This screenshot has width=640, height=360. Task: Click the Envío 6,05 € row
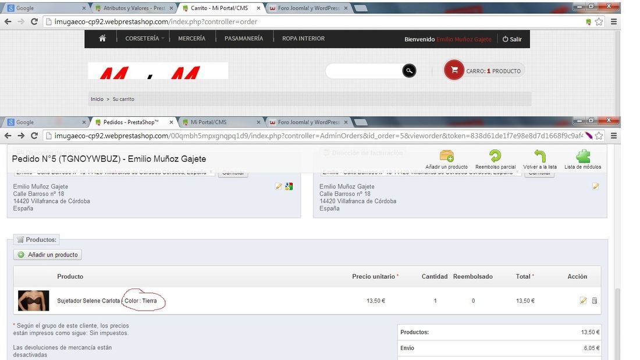point(500,348)
